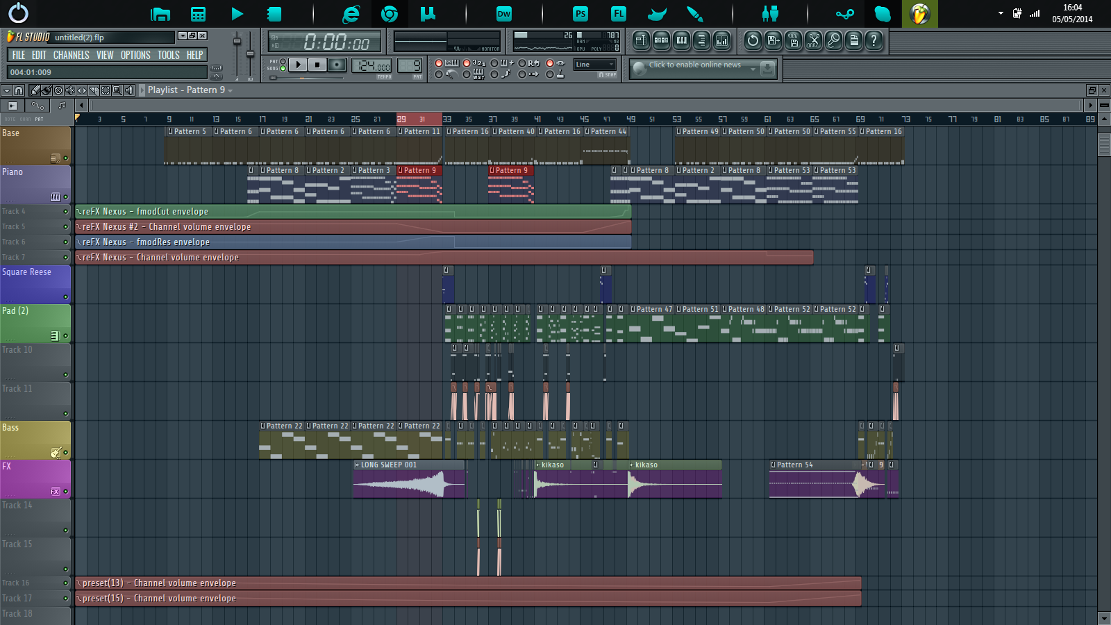
Task: Select the Slice tool in playlist toolbar
Action: [94, 90]
